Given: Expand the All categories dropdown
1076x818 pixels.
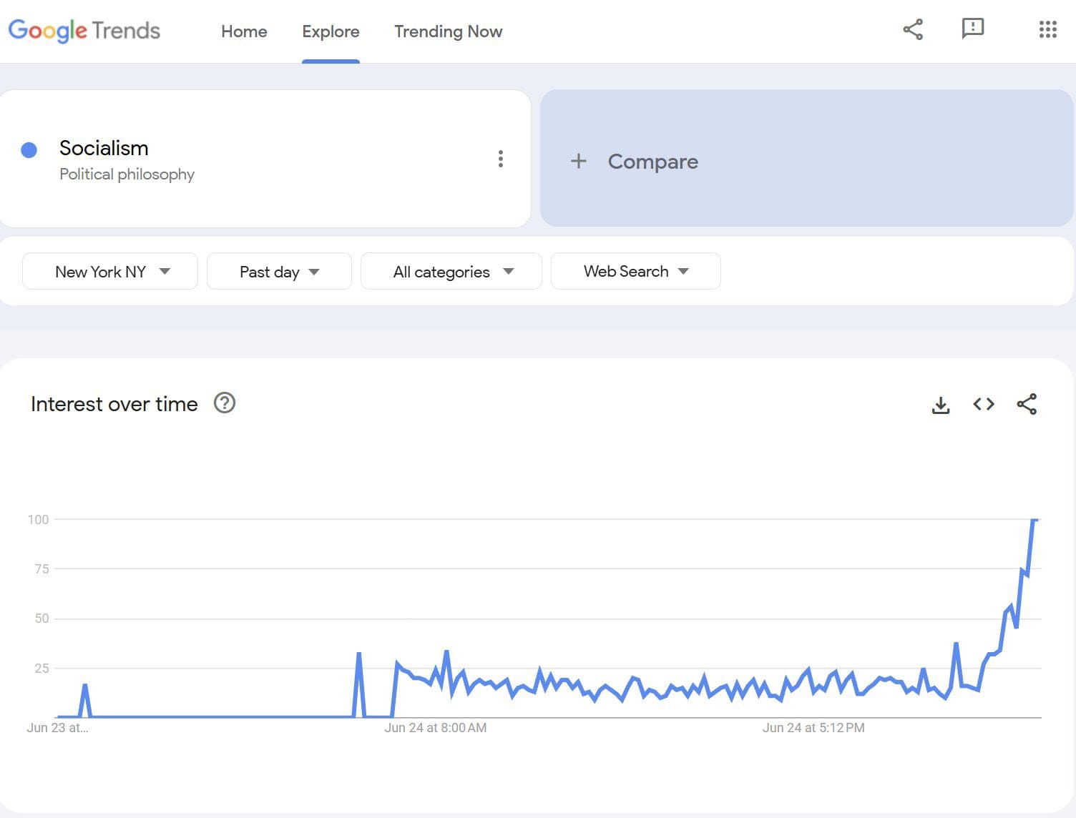Looking at the screenshot, I should pyautogui.click(x=451, y=272).
